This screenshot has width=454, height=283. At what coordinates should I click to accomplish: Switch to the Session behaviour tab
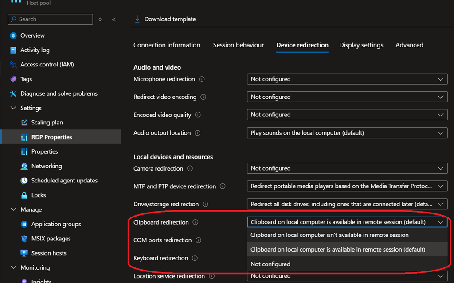pos(238,45)
